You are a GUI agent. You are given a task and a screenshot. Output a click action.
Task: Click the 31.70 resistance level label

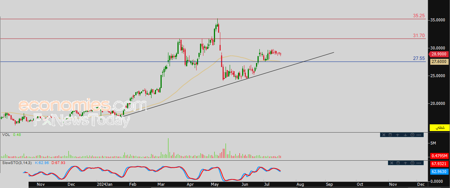[419, 36]
